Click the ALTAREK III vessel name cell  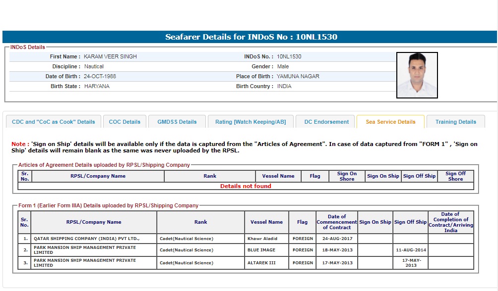click(261, 263)
